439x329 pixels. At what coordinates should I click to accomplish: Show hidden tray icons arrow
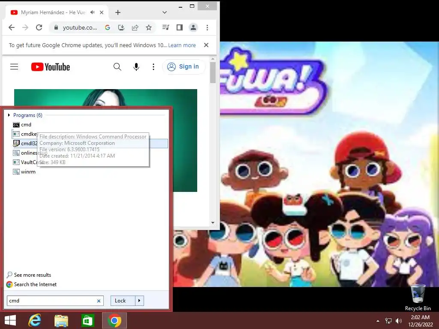tap(378, 321)
